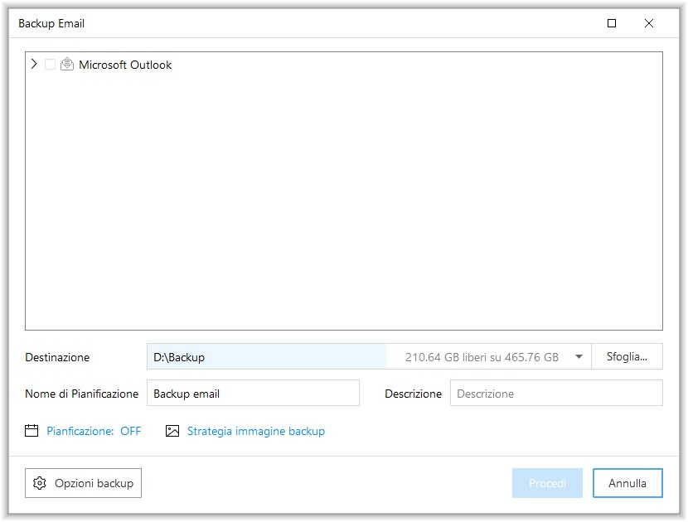688x522 pixels.
Task: Focus the Nome di Pianificazione text field
Action: tap(253, 394)
